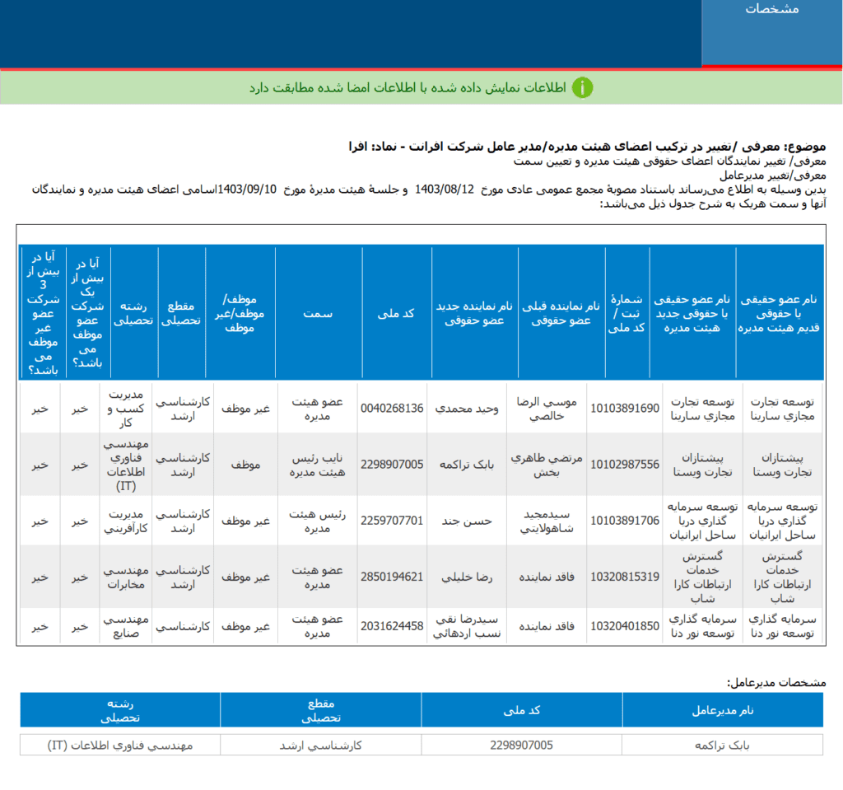Click registration number 10103891690
This screenshot has height=790, width=843.
626,408
